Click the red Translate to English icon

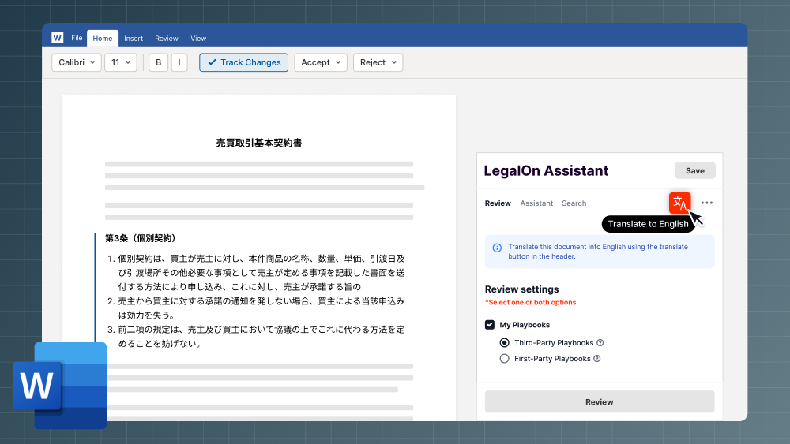coord(679,203)
